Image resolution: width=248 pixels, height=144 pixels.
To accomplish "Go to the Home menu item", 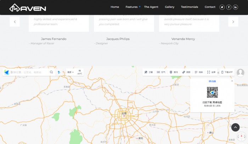I will (115, 7).
